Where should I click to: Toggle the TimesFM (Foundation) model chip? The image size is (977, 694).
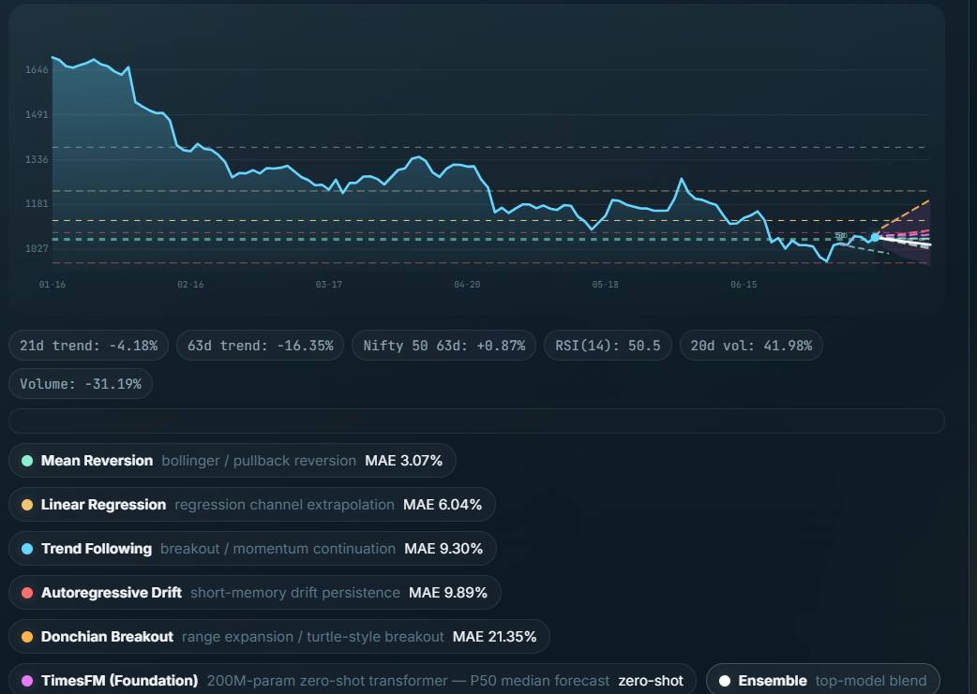coord(352,681)
